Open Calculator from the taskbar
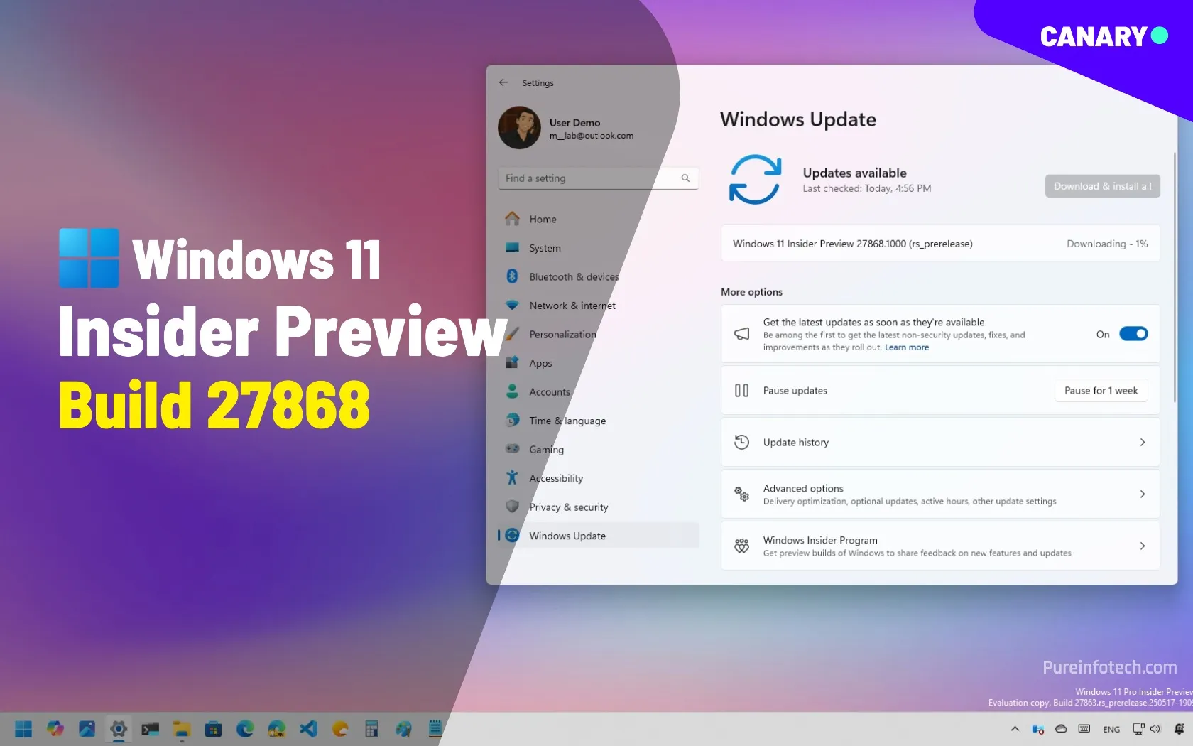Viewport: 1193px width, 746px height. (x=371, y=729)
